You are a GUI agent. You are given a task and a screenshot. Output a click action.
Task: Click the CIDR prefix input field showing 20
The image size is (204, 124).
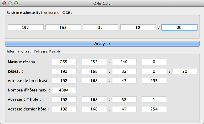tap(179, 28)
